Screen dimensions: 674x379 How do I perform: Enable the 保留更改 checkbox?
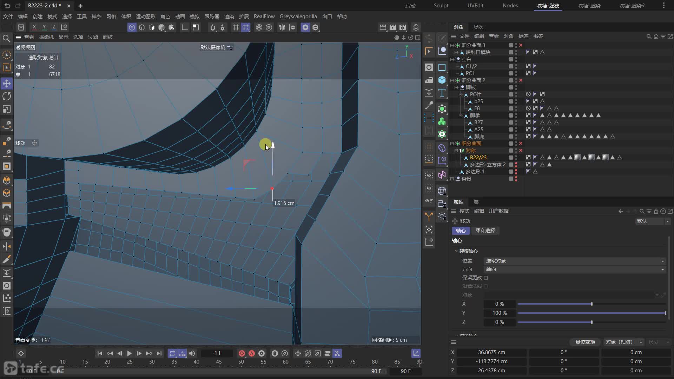(x=486, y=278)
